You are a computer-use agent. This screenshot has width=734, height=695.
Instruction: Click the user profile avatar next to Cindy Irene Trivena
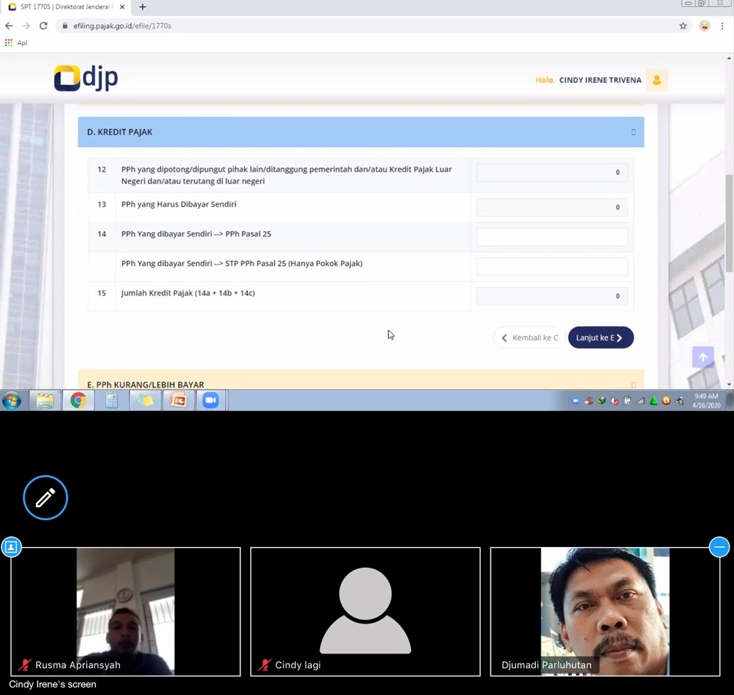(x=656, y=80)
